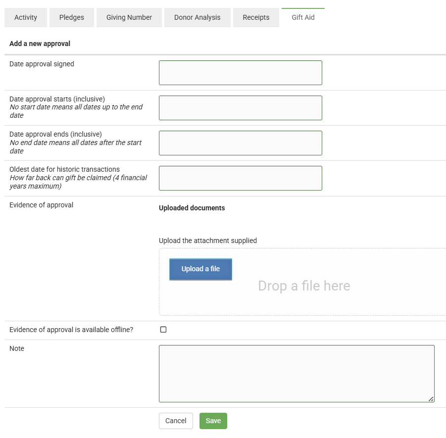Click the 'Evidence of approval' label

(x=41, y=205)
